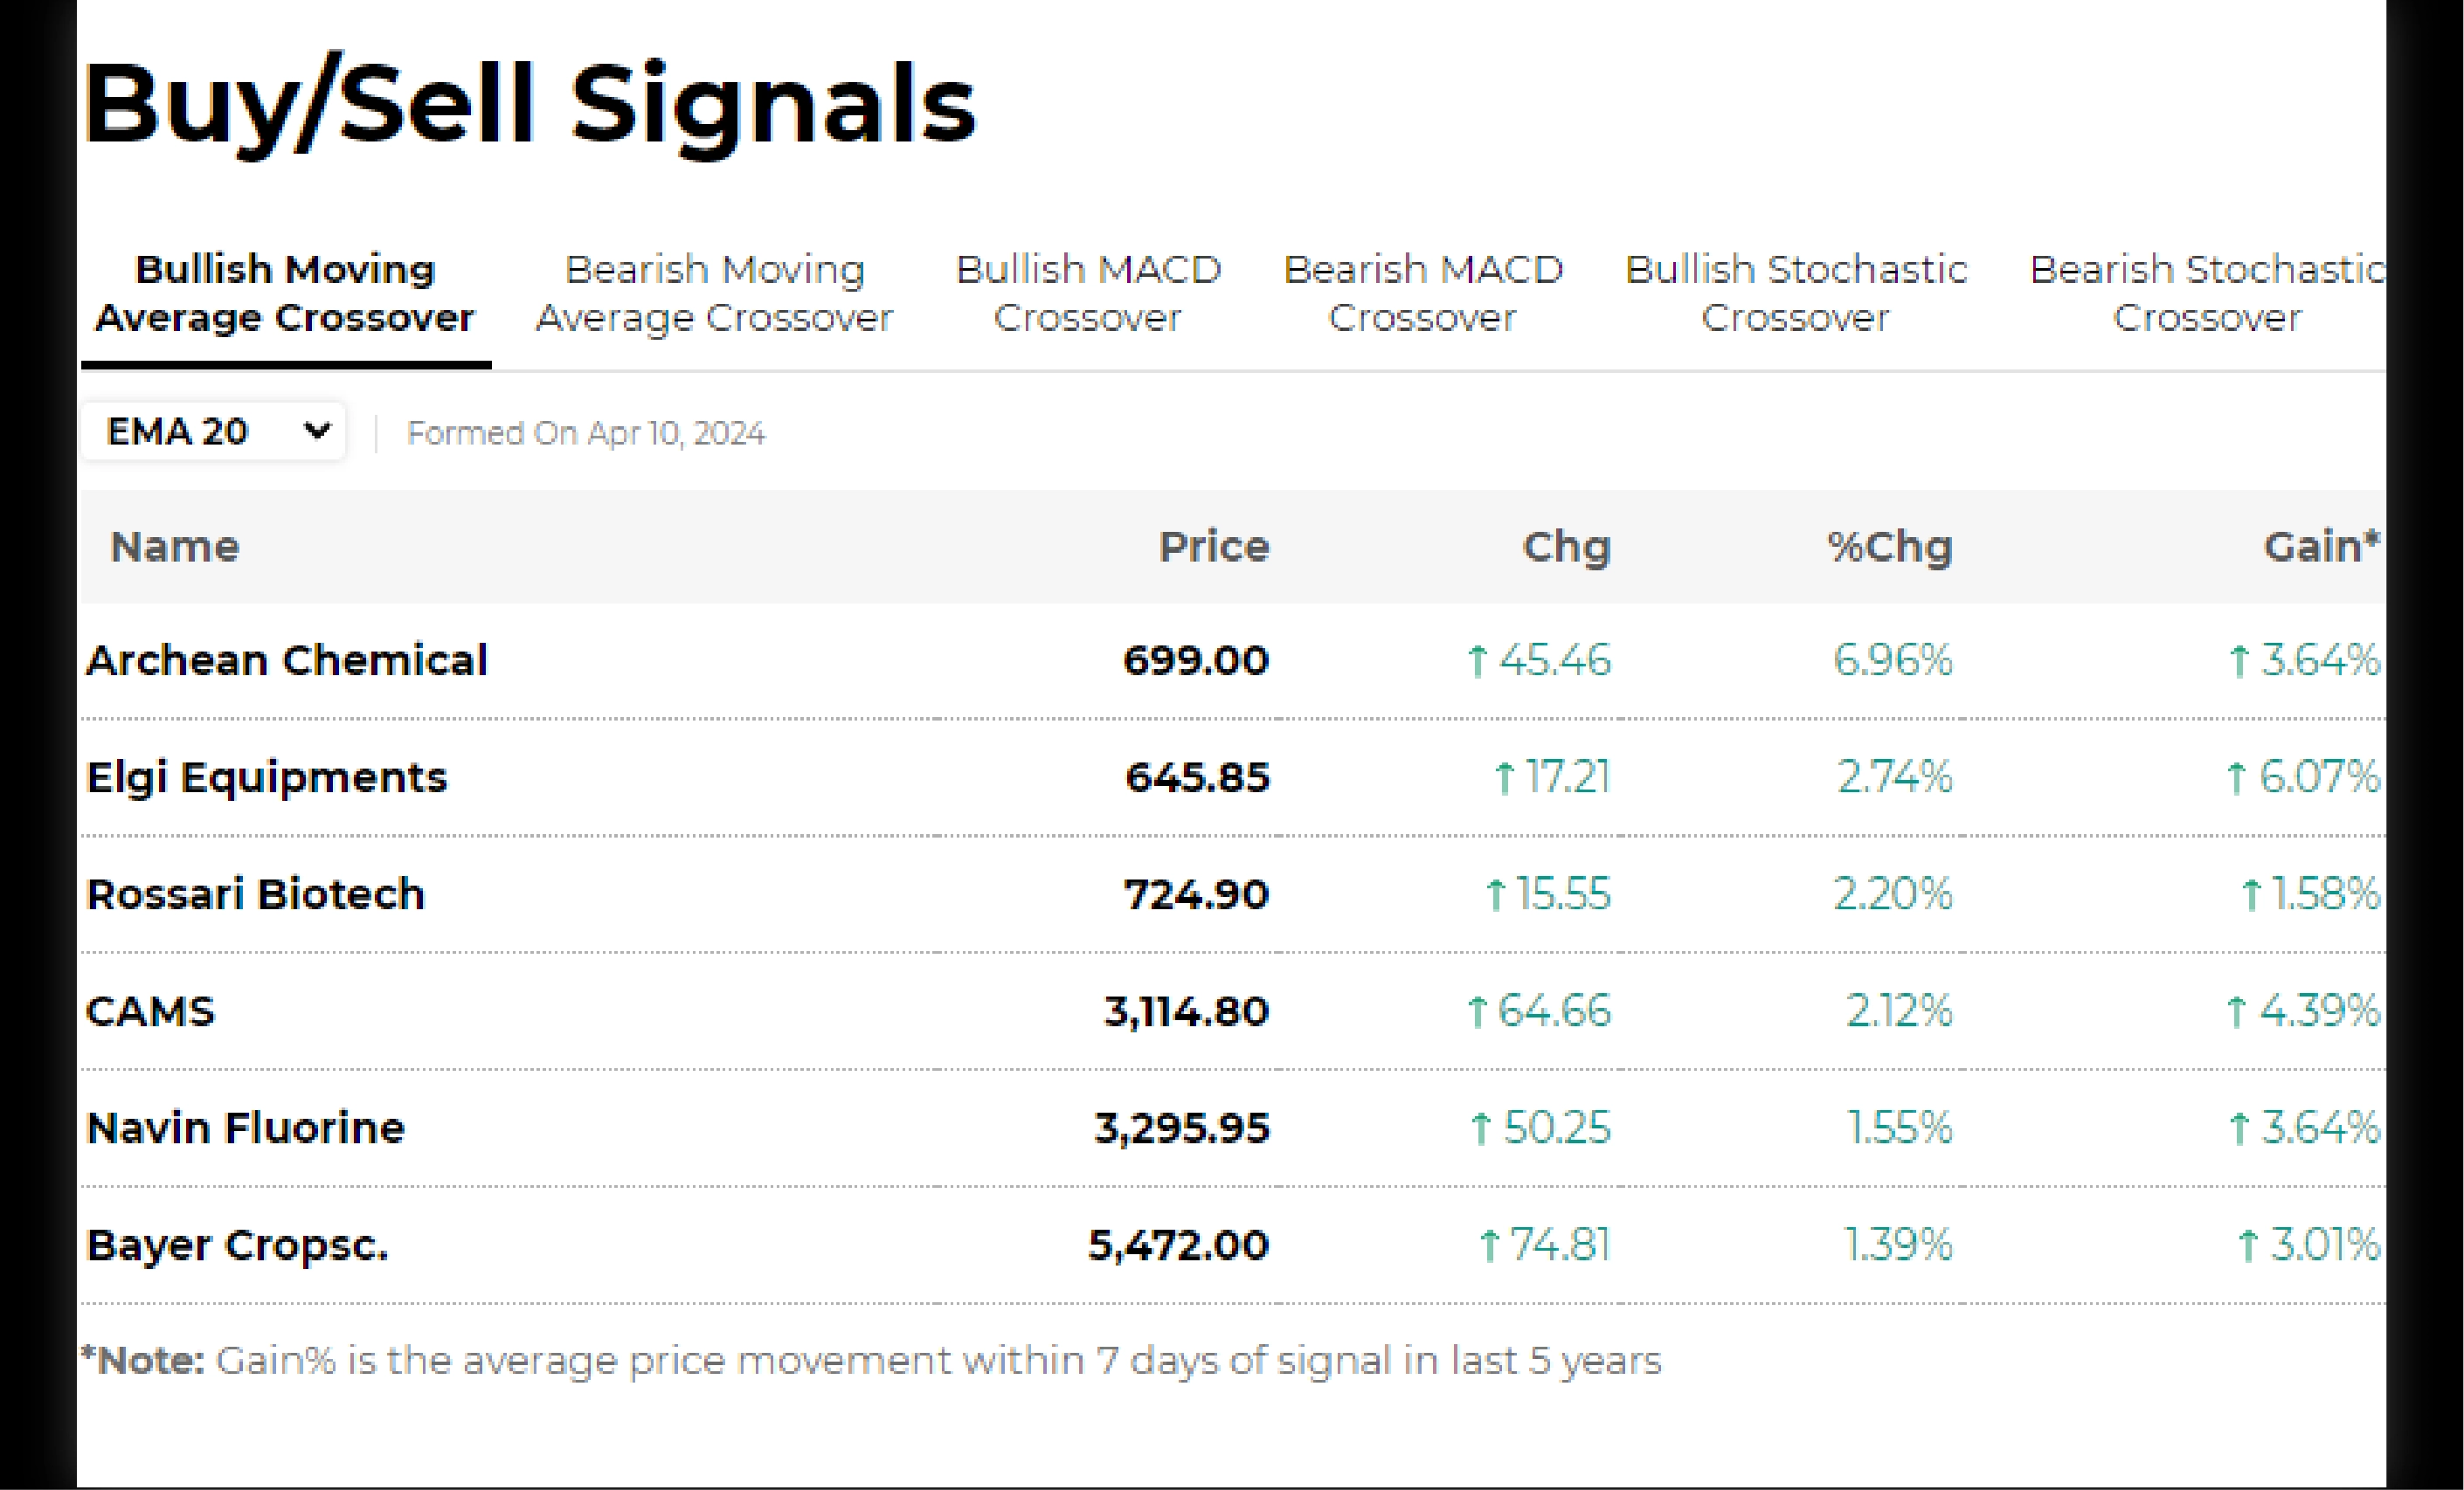The height and width of the screenshot is (1490, 2464).
Task: Click the %Chg column header
Action: point(1890,547)
